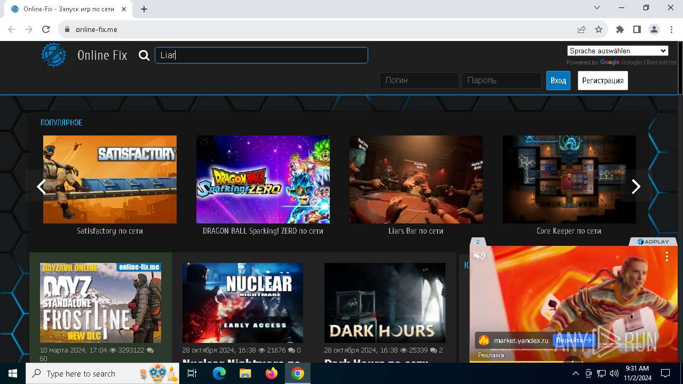Click the ПОПУЛЯРНОЕ section heading
This screenshot has height=384, width=683.
click(61, 123)
